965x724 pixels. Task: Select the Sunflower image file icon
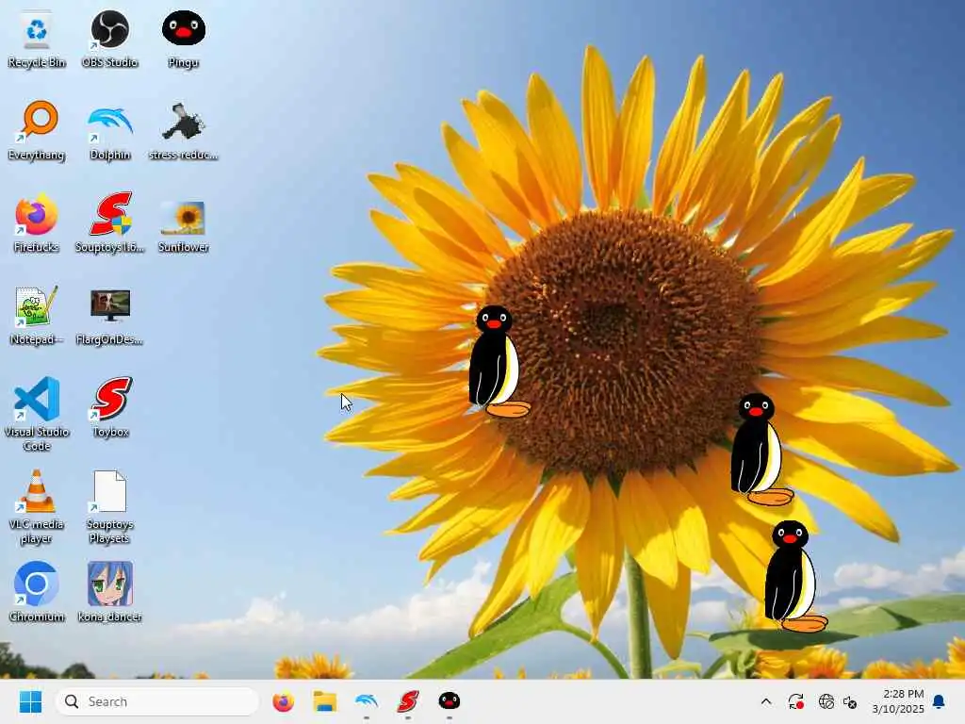184,225
